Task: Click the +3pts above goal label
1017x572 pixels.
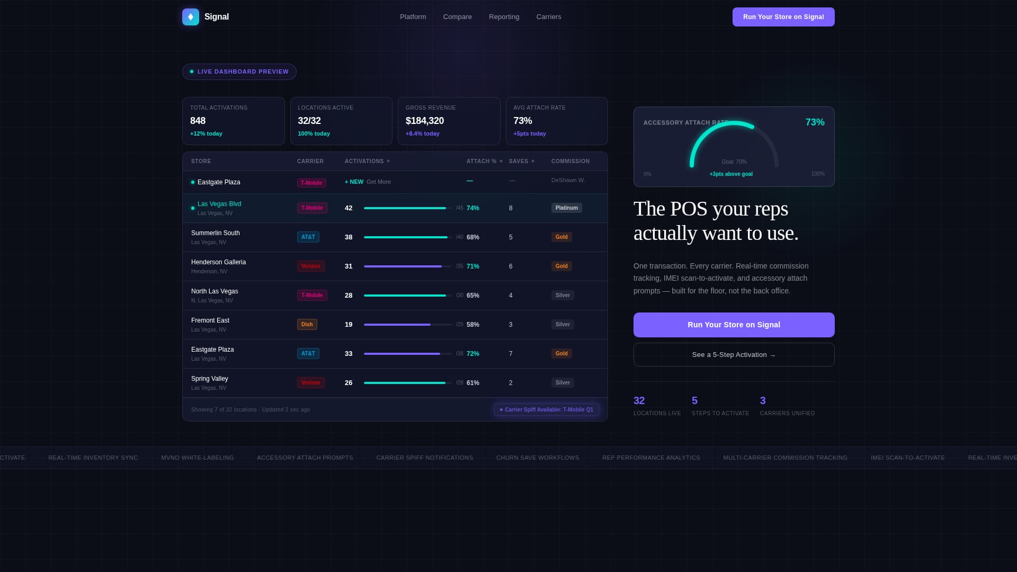Action: [731, 174]
